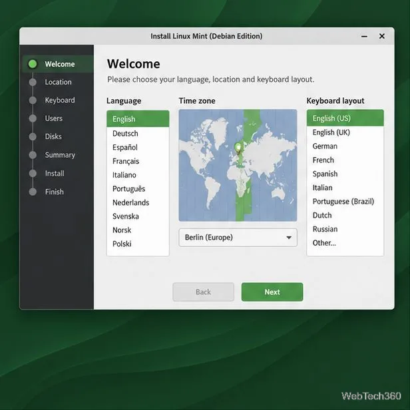Click the grey dot beside Users
The image size is (410, 410).
coord(33,118)
